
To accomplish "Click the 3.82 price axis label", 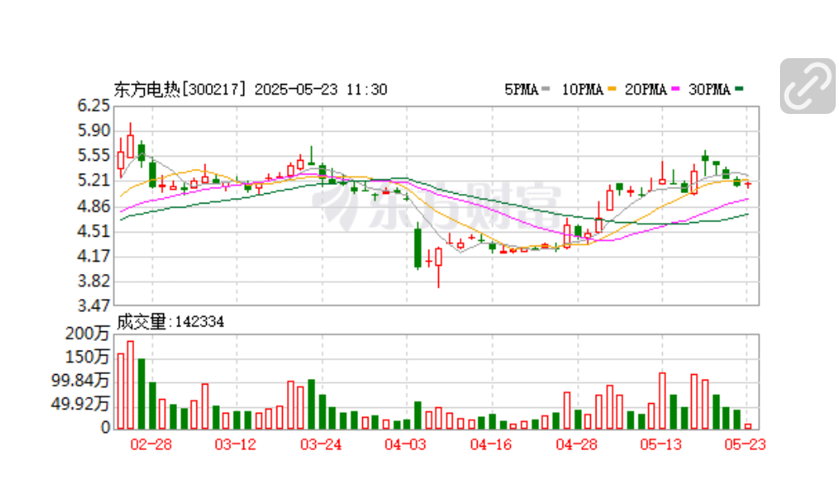I will 94,281.
